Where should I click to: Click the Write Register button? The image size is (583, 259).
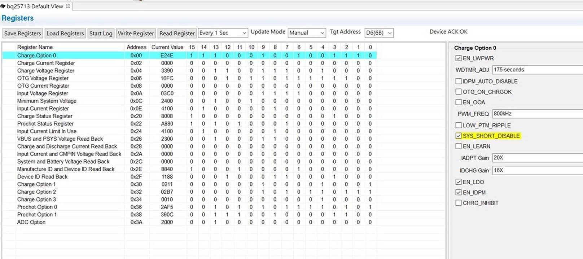(x=136, y=33)
